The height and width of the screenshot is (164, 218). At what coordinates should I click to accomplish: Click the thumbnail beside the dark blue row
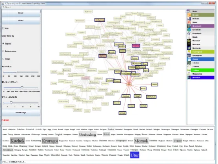click(189, 78)
